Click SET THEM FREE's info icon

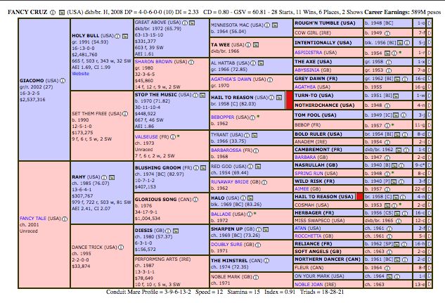[125, 114]
